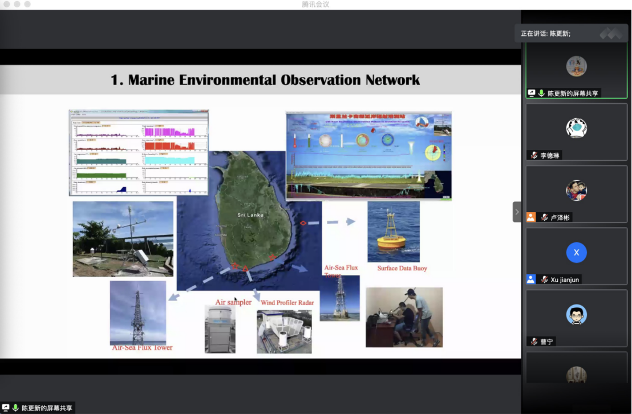Click the screen share icon at bottom-left
Screen dimensions: 632x414
click(6, 408)
